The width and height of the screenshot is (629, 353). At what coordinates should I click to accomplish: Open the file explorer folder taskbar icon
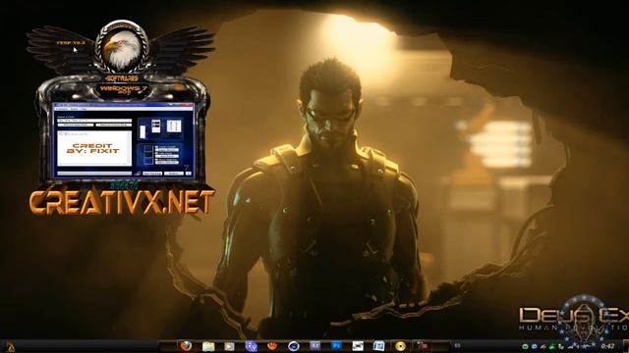[208, 346]
